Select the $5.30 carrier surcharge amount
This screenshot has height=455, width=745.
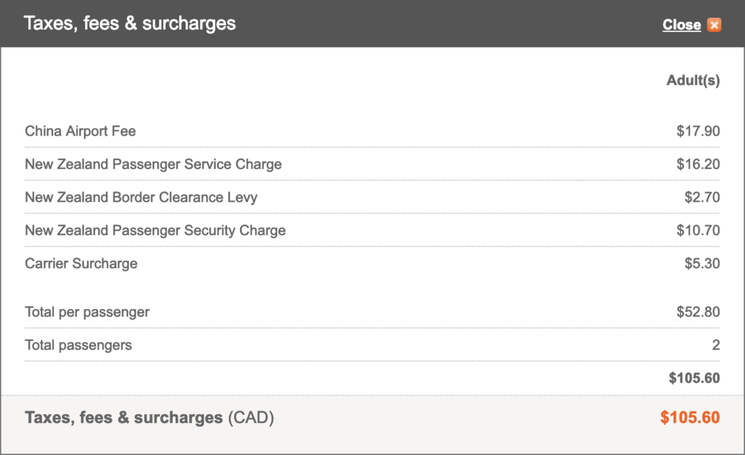tap(702, 263)
